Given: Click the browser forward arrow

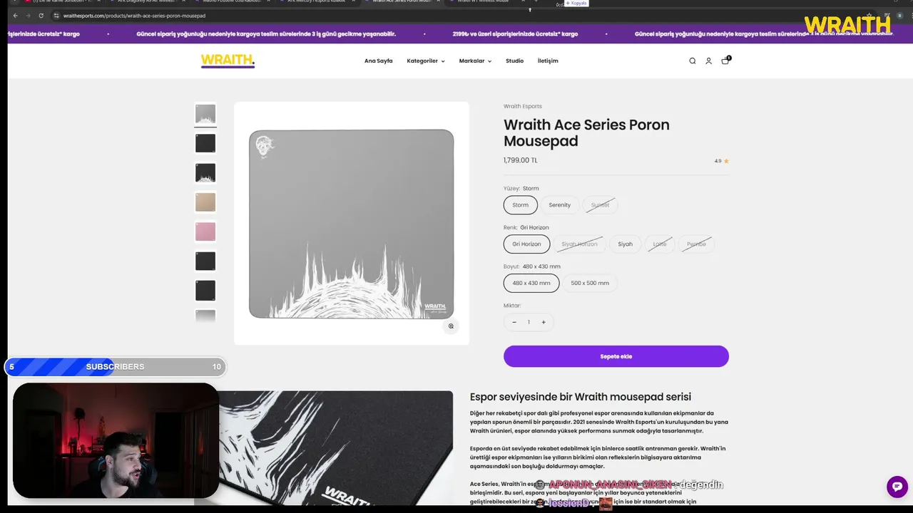Looking at the screenshot, I should pyautogui.click(x=28, y=16).
